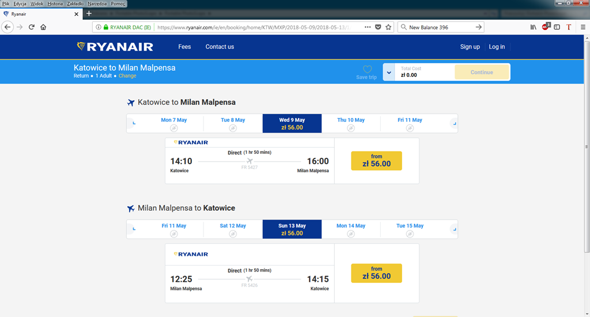
Task: Select outbound Fri 11 May tab
Action: click(x=410, y=123)
